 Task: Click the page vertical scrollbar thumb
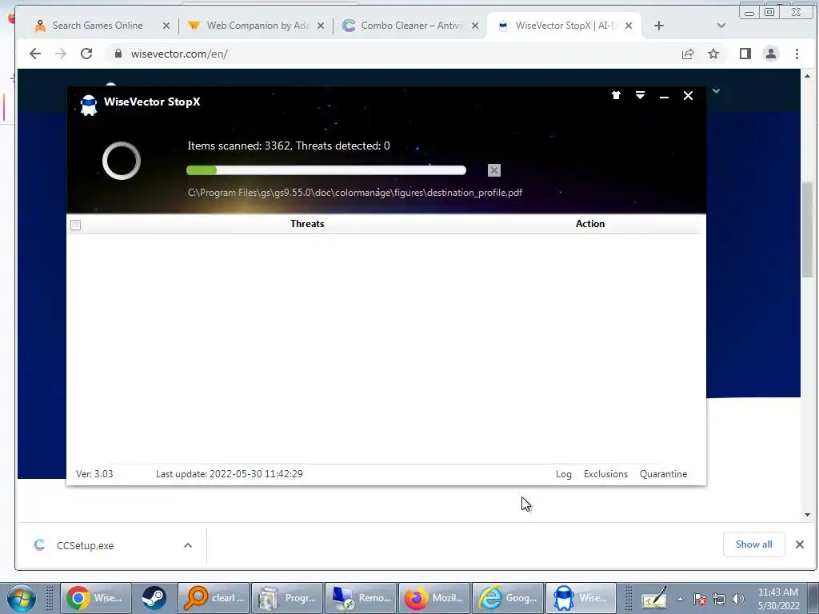(x=808, y=229)
